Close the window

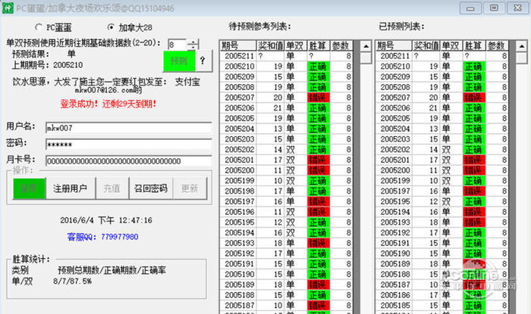pos(517,8)
